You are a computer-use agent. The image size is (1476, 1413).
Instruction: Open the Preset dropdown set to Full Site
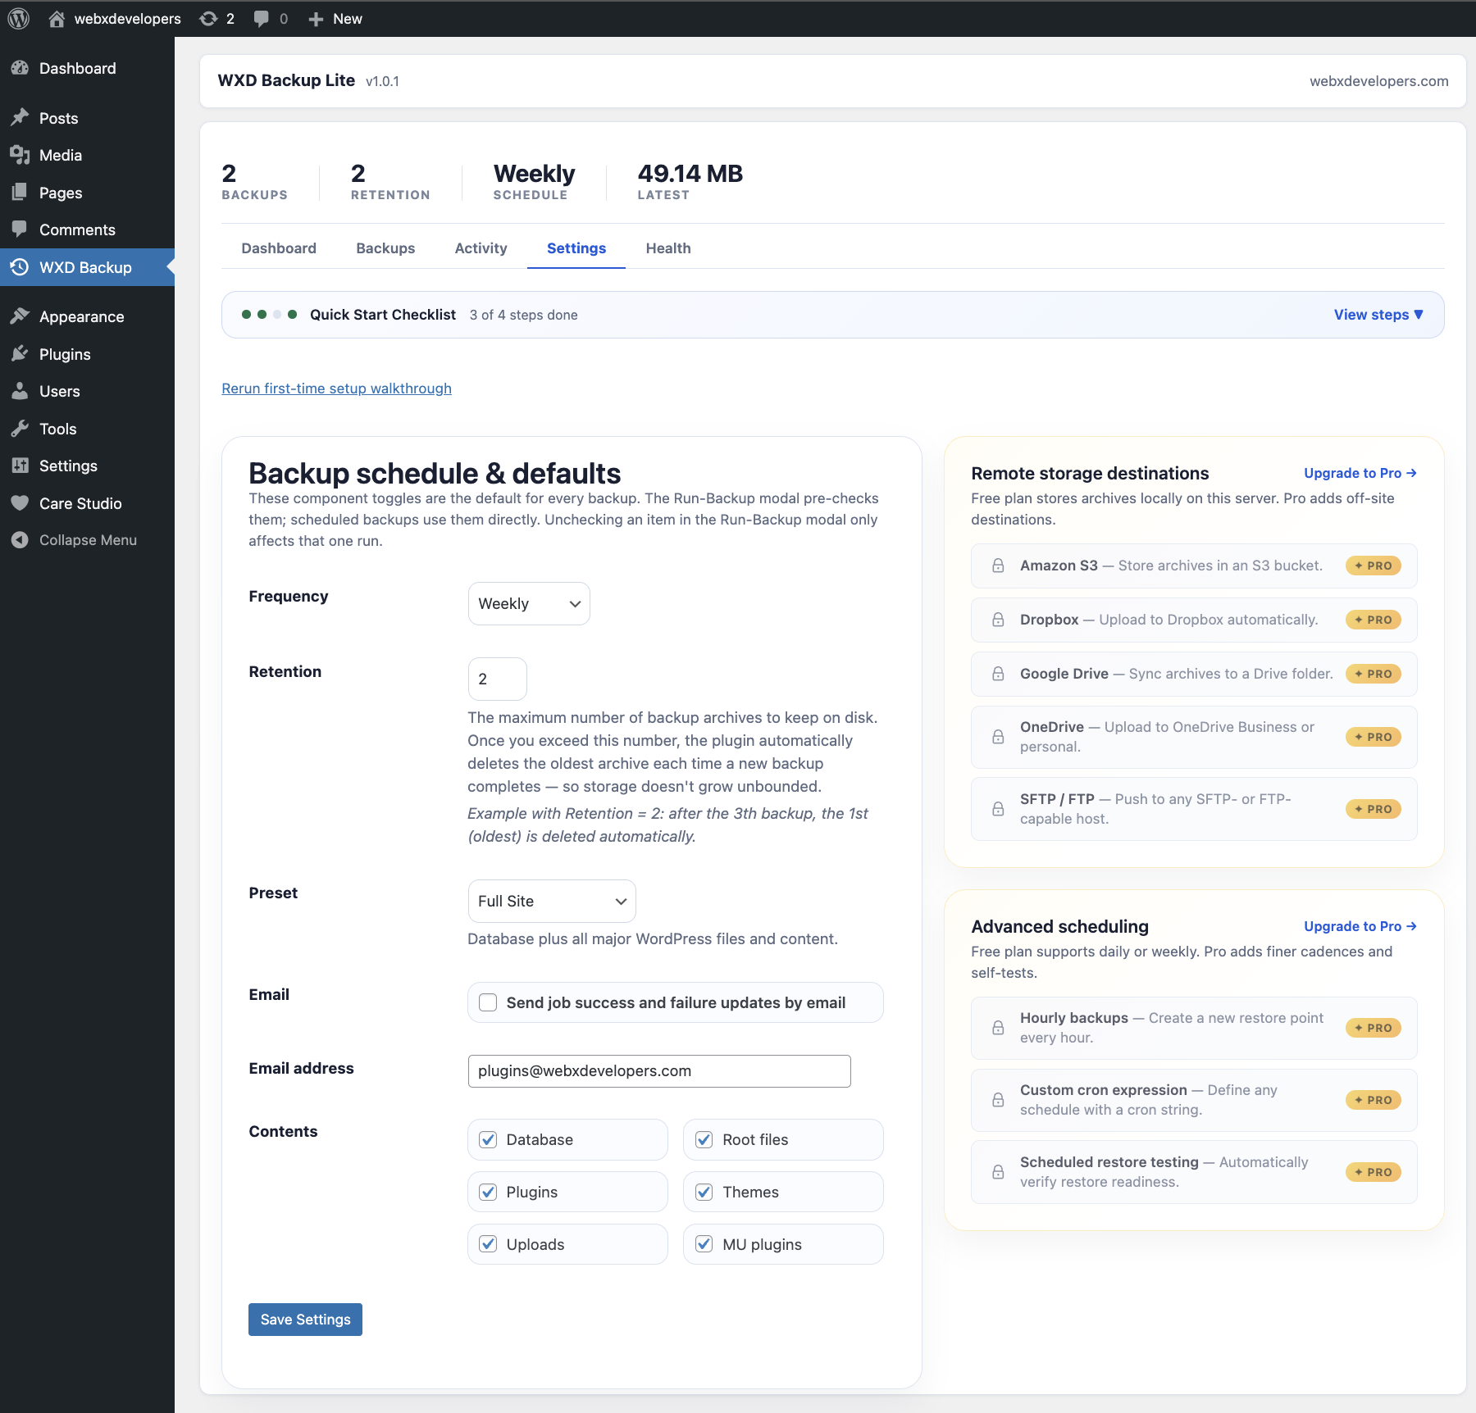pos(552,901)
